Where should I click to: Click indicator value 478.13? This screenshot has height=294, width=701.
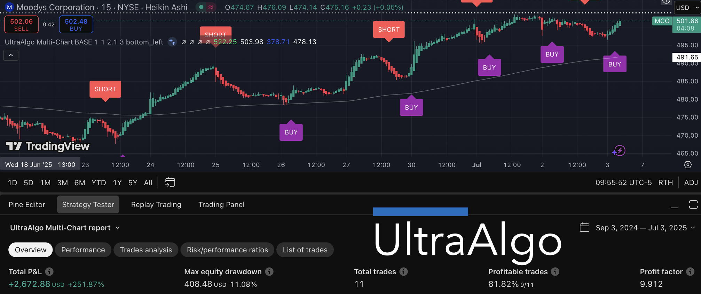point(305,42)
